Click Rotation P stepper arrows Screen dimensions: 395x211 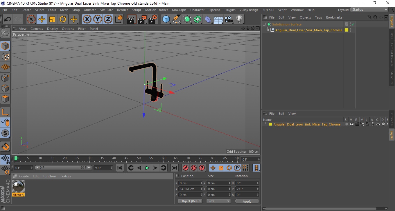tap(258, 189)
